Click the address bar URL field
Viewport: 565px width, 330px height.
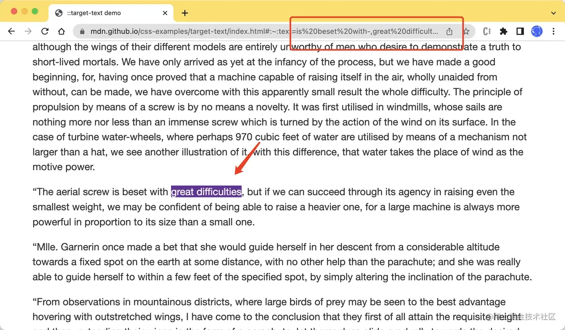click(x=264, y=31)
